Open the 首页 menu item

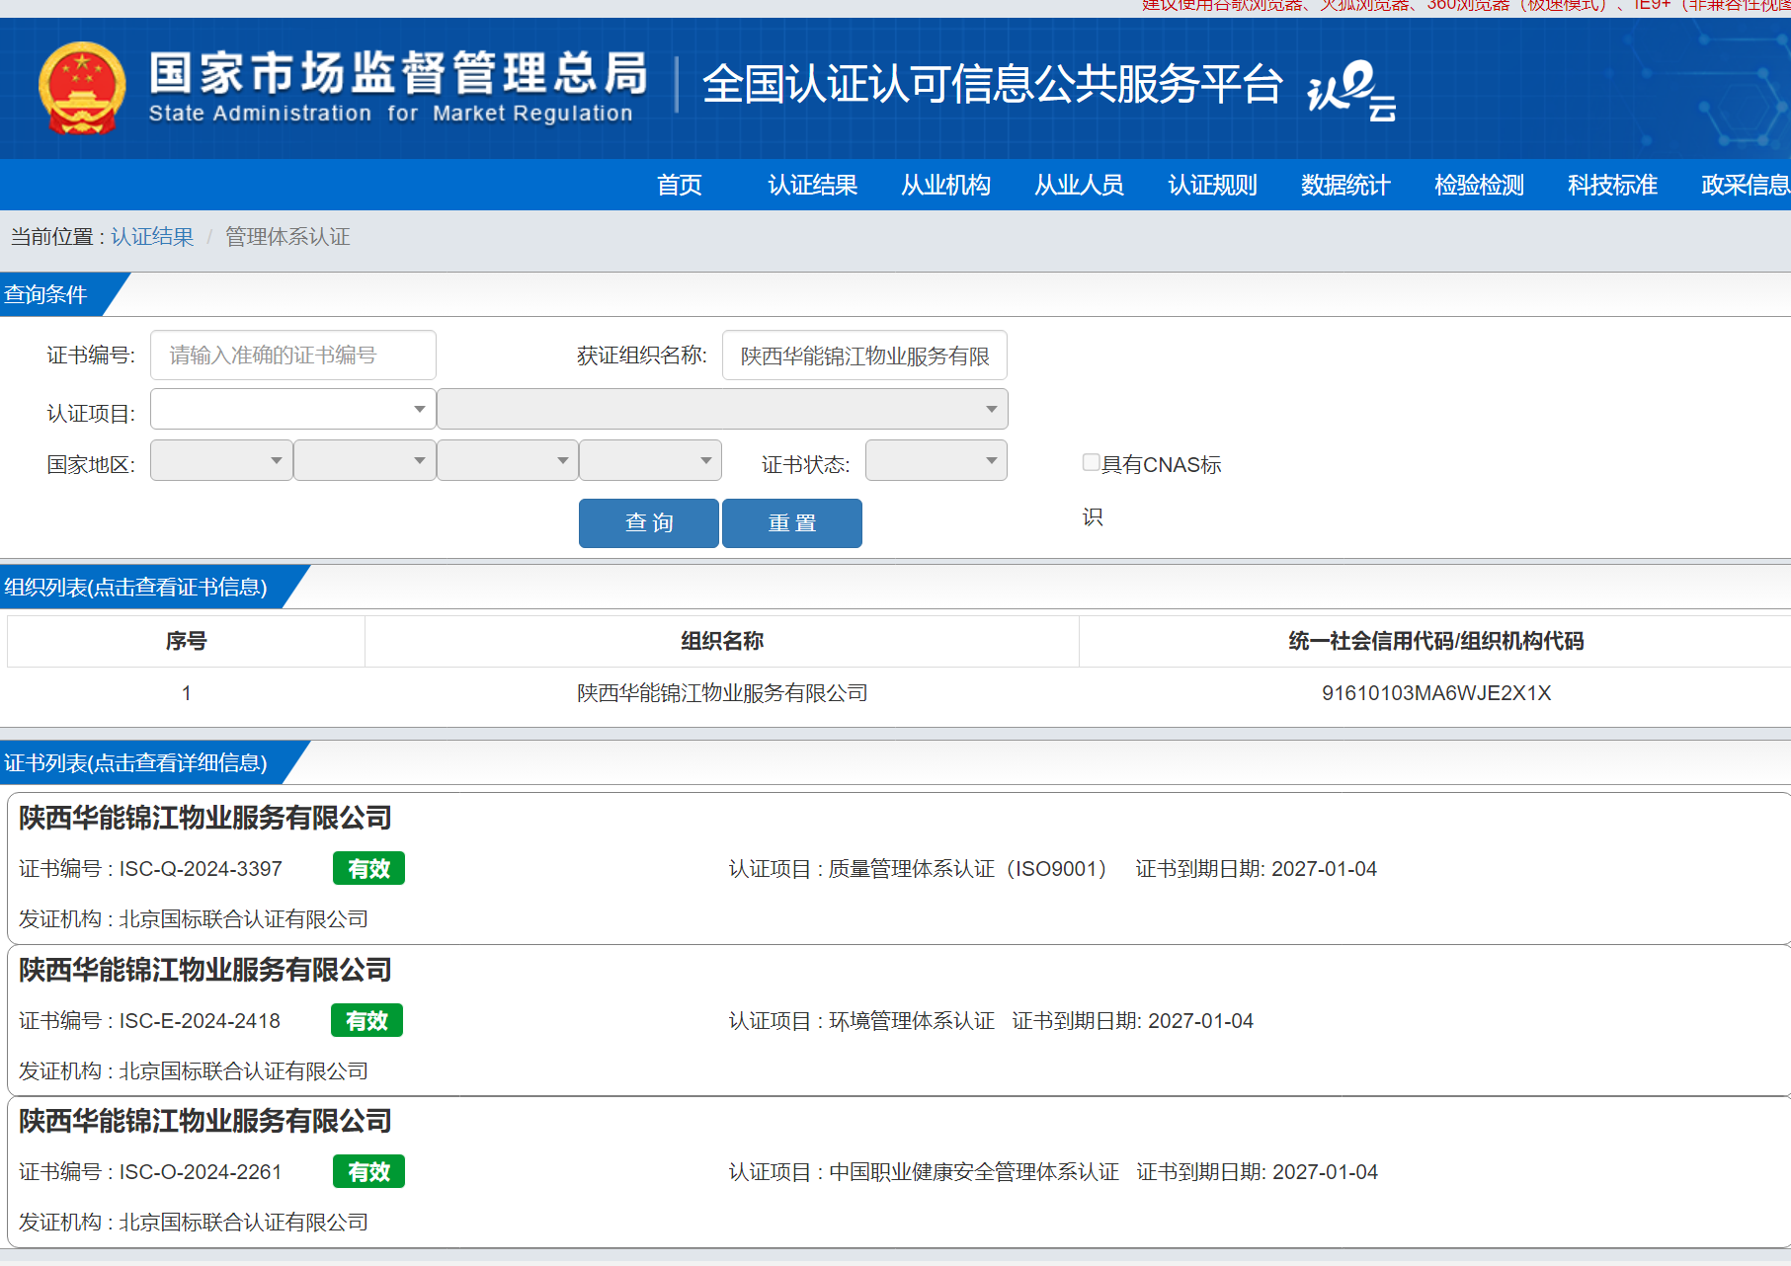tap(680, 185)
